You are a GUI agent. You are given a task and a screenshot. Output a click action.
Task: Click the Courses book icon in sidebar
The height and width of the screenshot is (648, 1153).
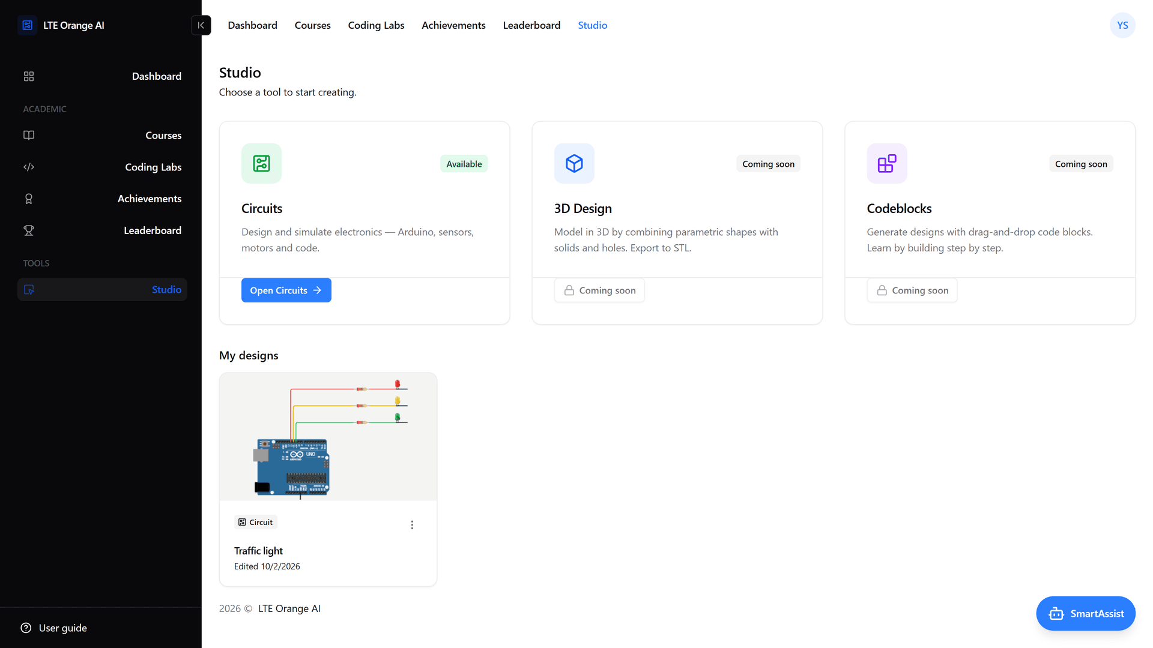[x=29, y=135]
